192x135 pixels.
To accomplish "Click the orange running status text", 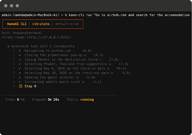I will click(87, 100).
